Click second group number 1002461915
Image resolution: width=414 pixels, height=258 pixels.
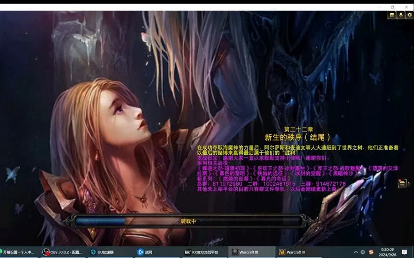[279, 184]
